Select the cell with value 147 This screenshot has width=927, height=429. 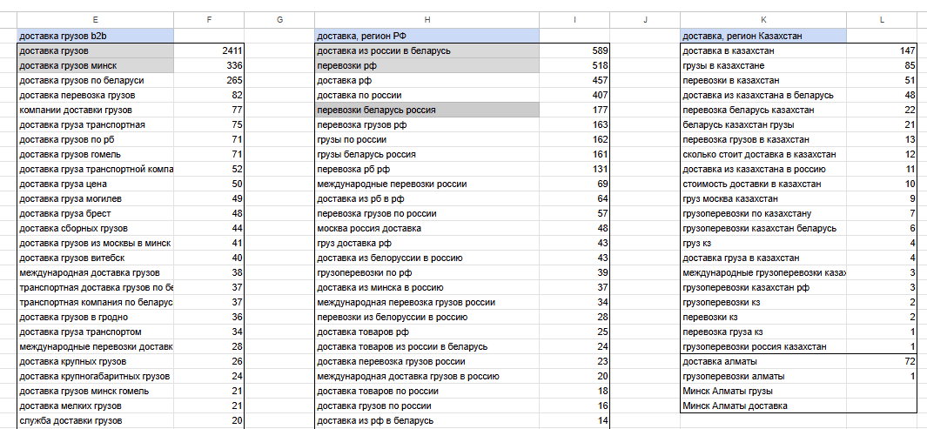point(882,50)
